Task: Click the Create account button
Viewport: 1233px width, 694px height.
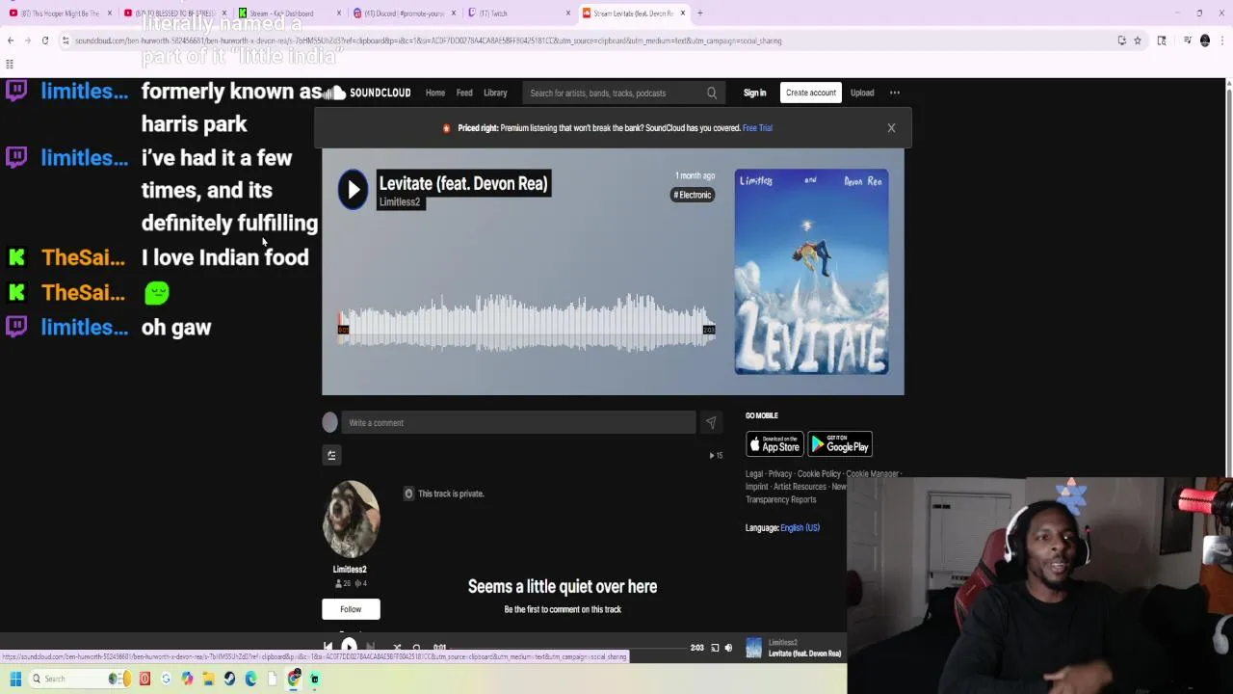Action: 810,93
